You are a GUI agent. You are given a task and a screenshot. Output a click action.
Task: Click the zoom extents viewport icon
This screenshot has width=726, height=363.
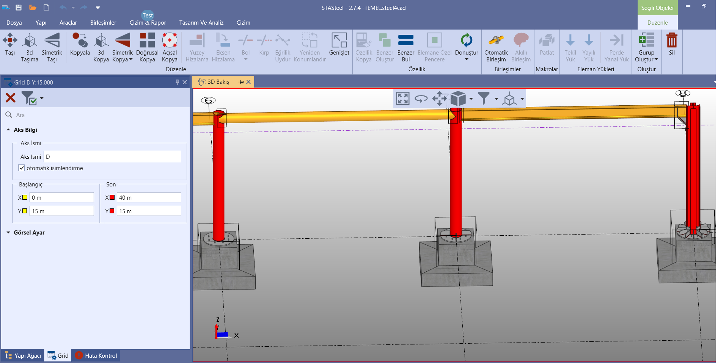click(402, 99)
